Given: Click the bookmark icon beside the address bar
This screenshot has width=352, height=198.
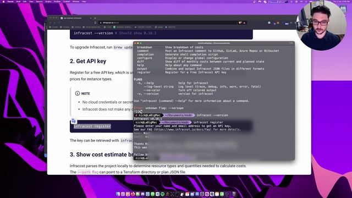Looking at the screenshot, I should (95, 23).
